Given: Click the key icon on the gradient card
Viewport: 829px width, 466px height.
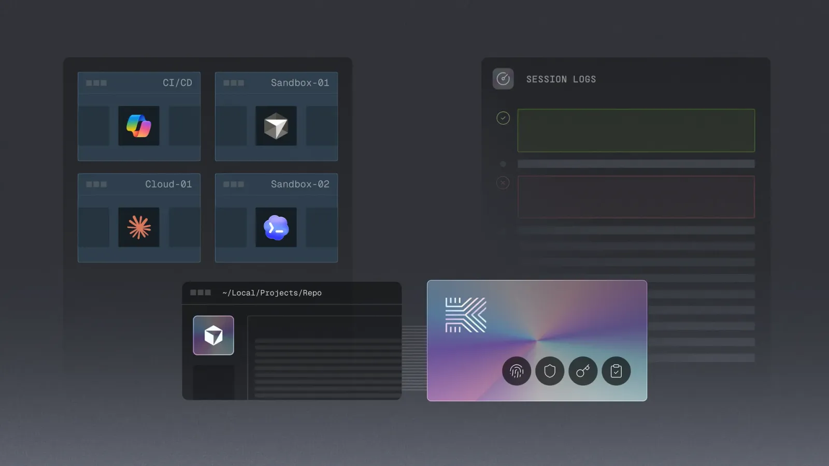Looking at the screenshot, I should (583, 371).
